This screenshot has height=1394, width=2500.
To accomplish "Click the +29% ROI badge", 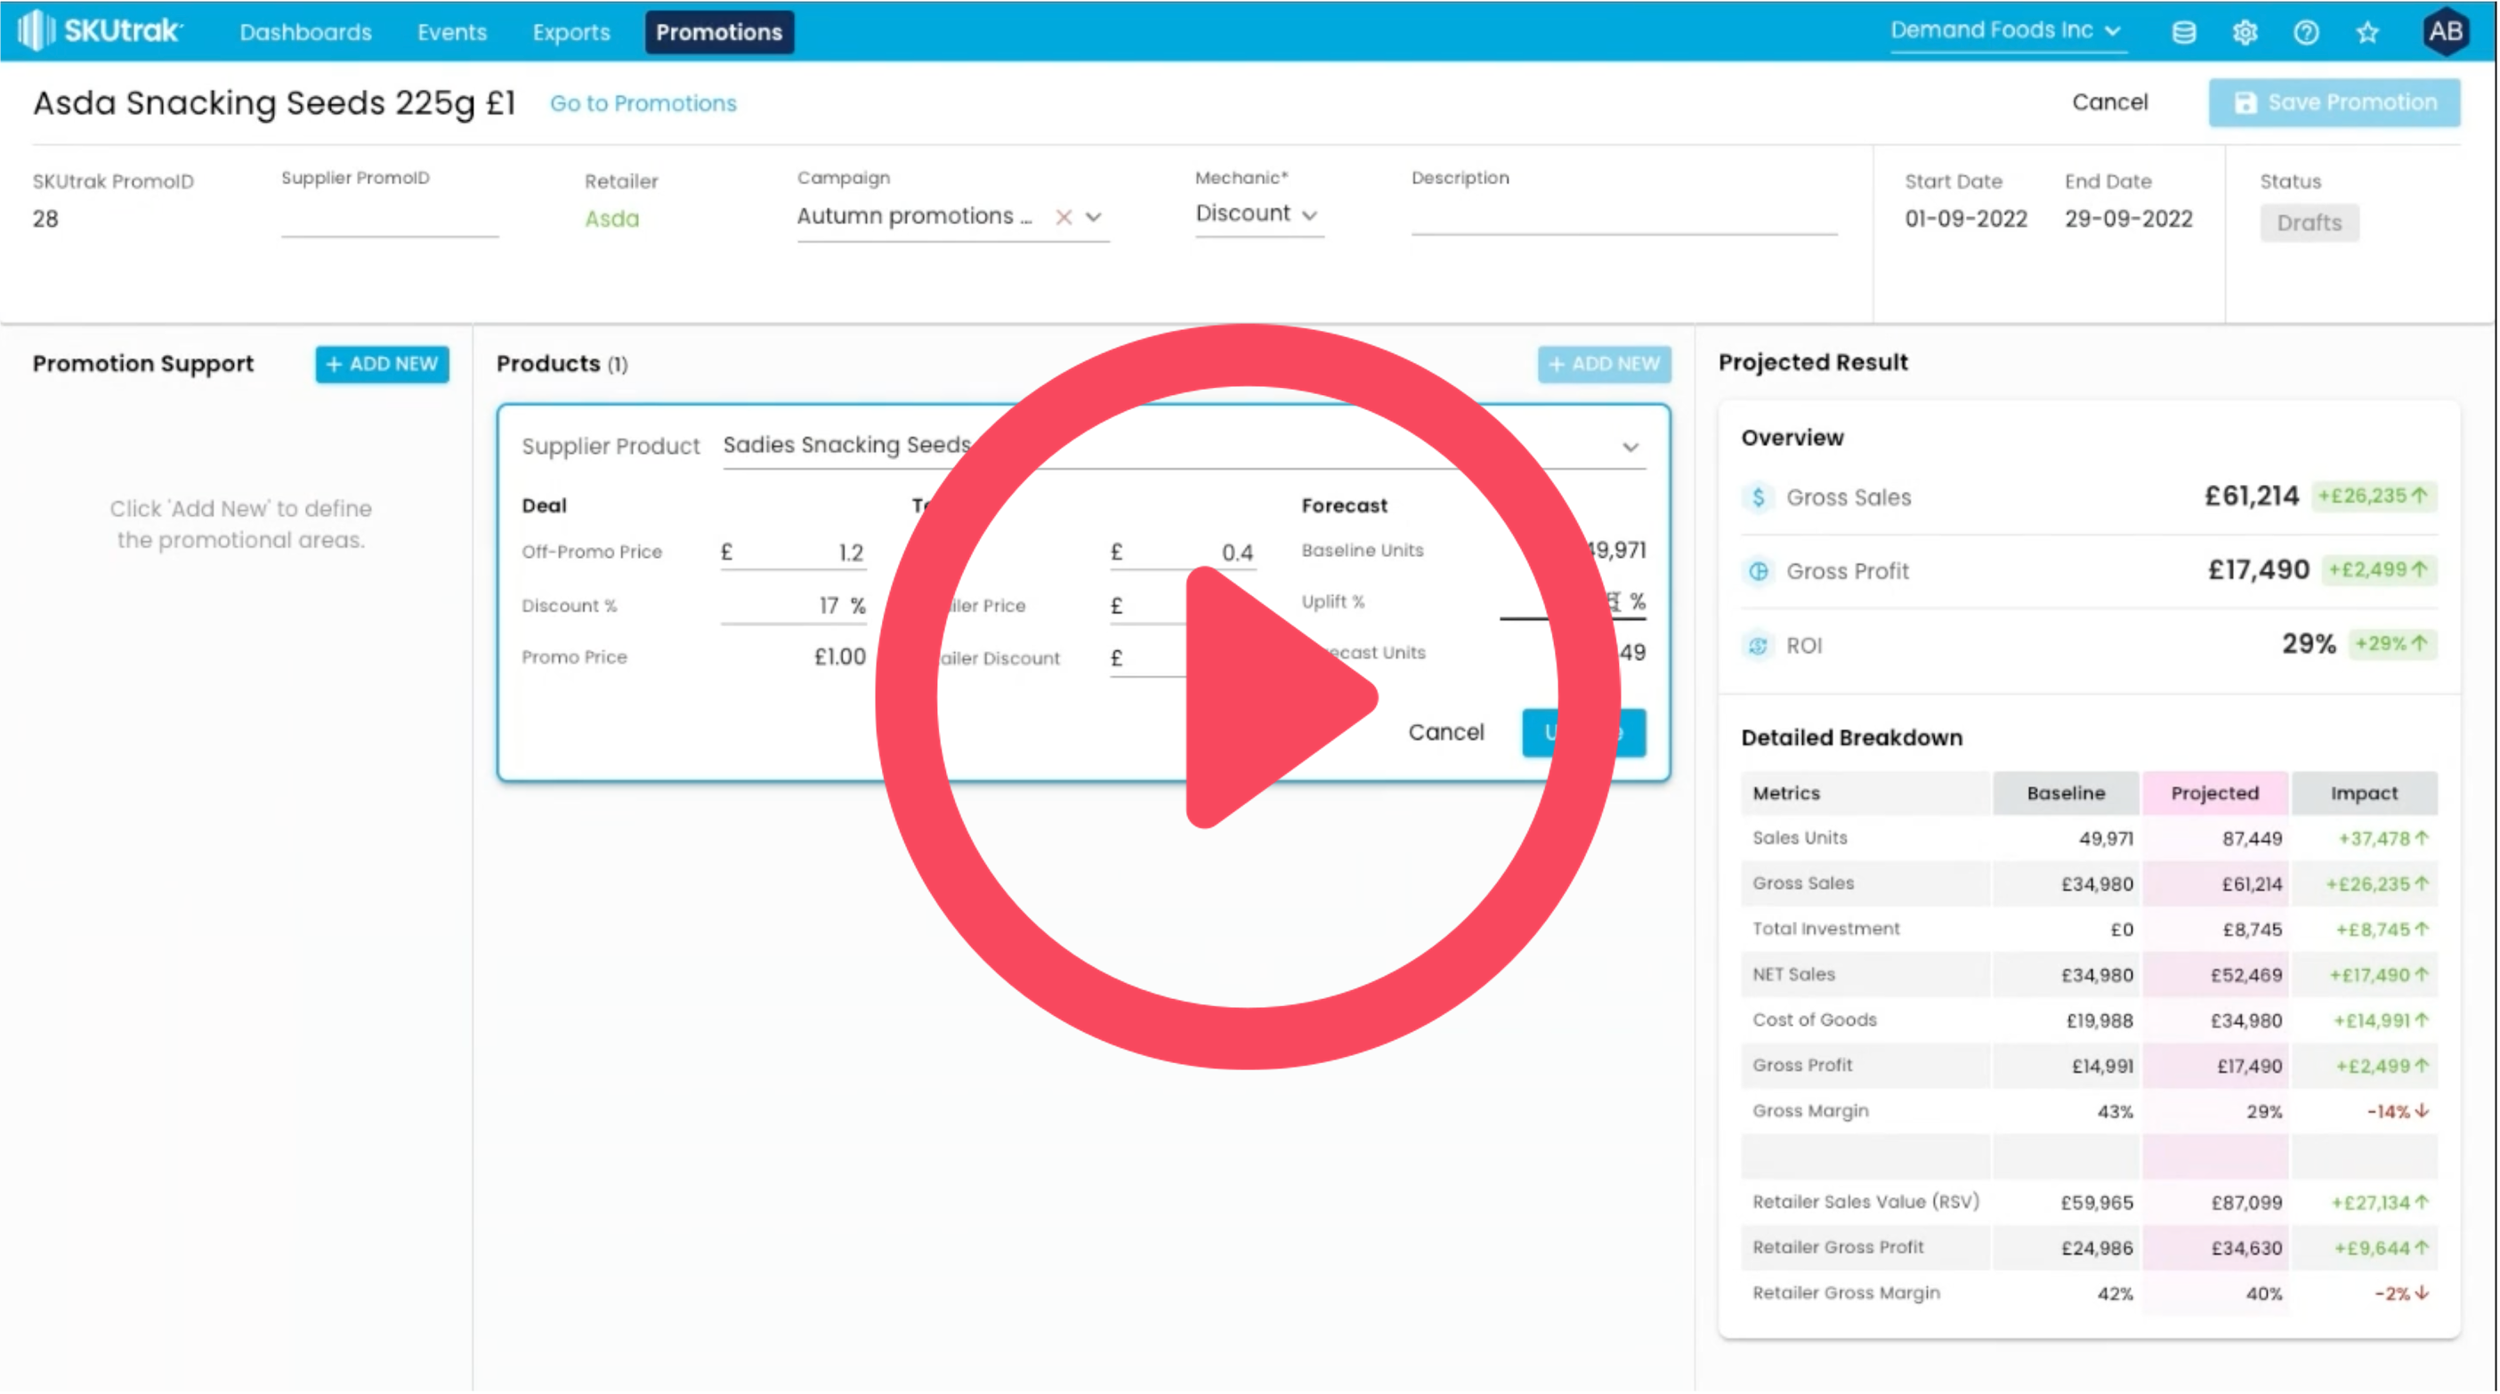I will click(x=2391, y=644).
